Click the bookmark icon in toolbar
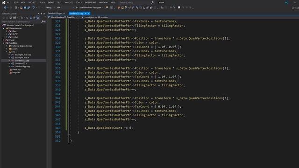The height and width of the screenshot is (168, 299). click(x=179, y=7)
